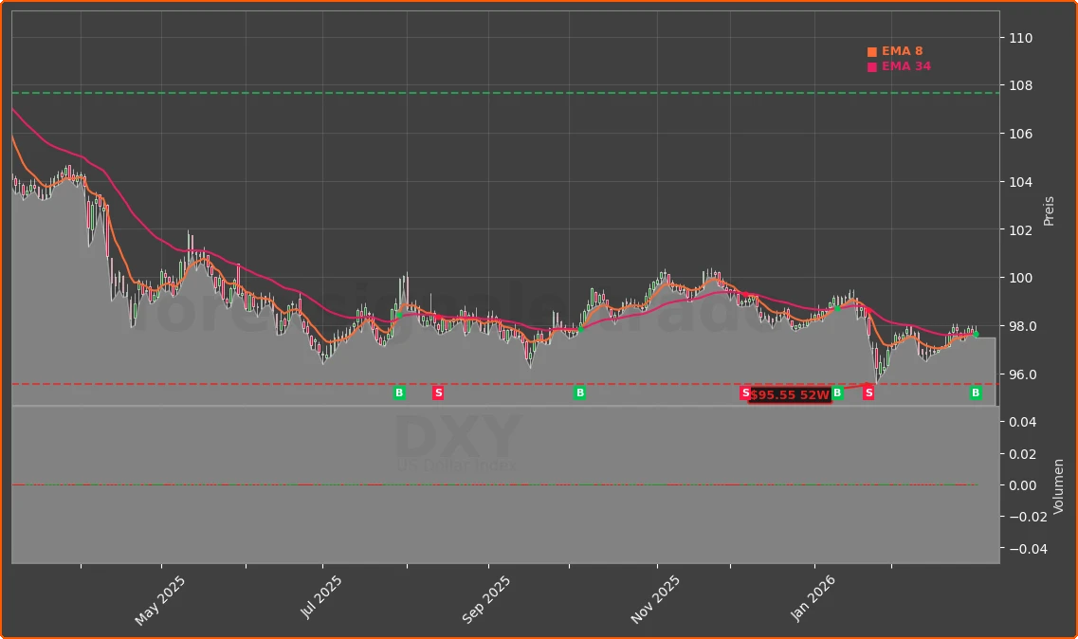Click the May 2025 date label
This screenshot has width=1078, height=639.
tap(161, 595)
